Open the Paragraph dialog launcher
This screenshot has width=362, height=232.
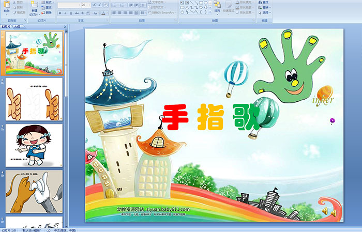pyautogui.click(x=176, y=20)
